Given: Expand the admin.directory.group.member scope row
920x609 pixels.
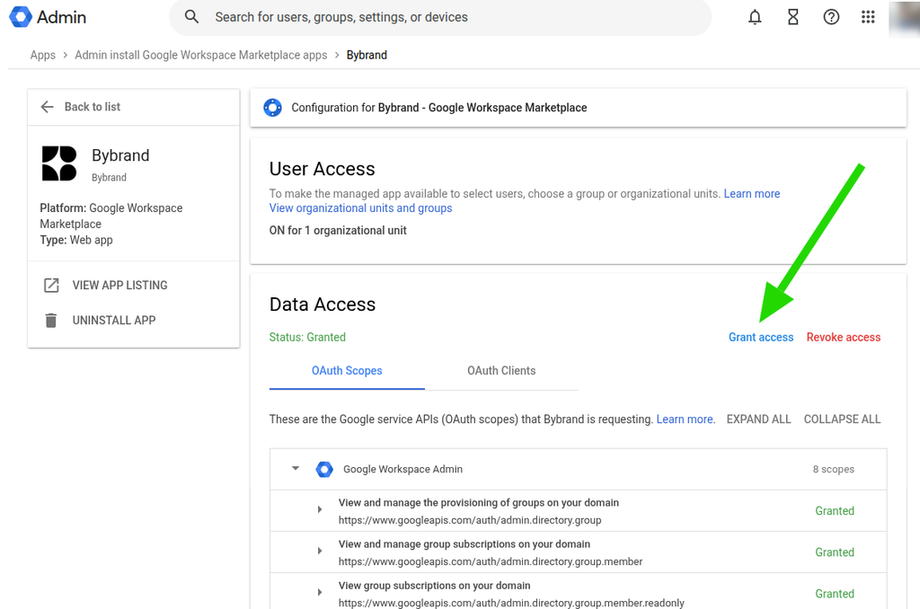Looking at the screenshot, I should pos(320,551).
